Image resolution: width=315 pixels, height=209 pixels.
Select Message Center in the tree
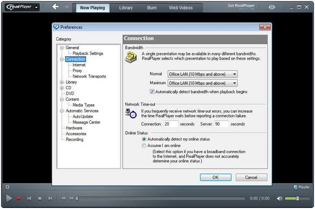(x=86, y=122)
